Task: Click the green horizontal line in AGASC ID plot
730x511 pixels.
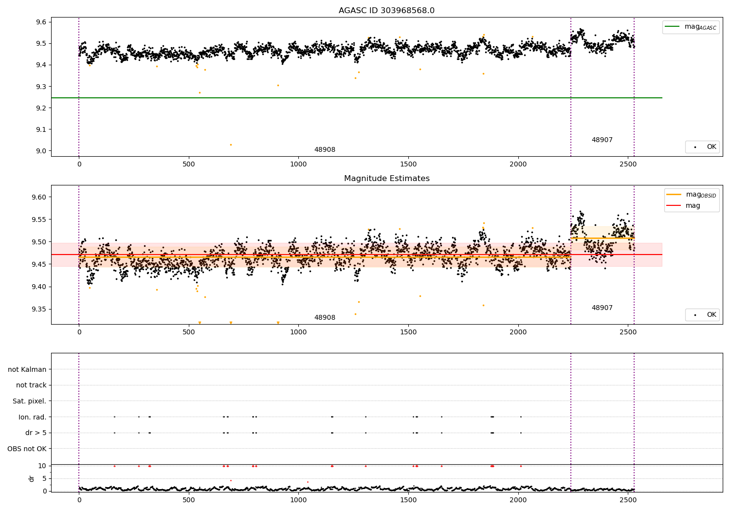Action: [357, 98]
